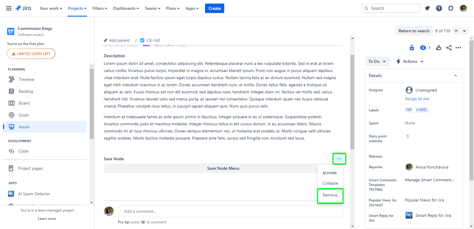Viewport: 474px width, 229px height.
Task: Open the app switcher grid icon
Action: click(x=9, y=8)
